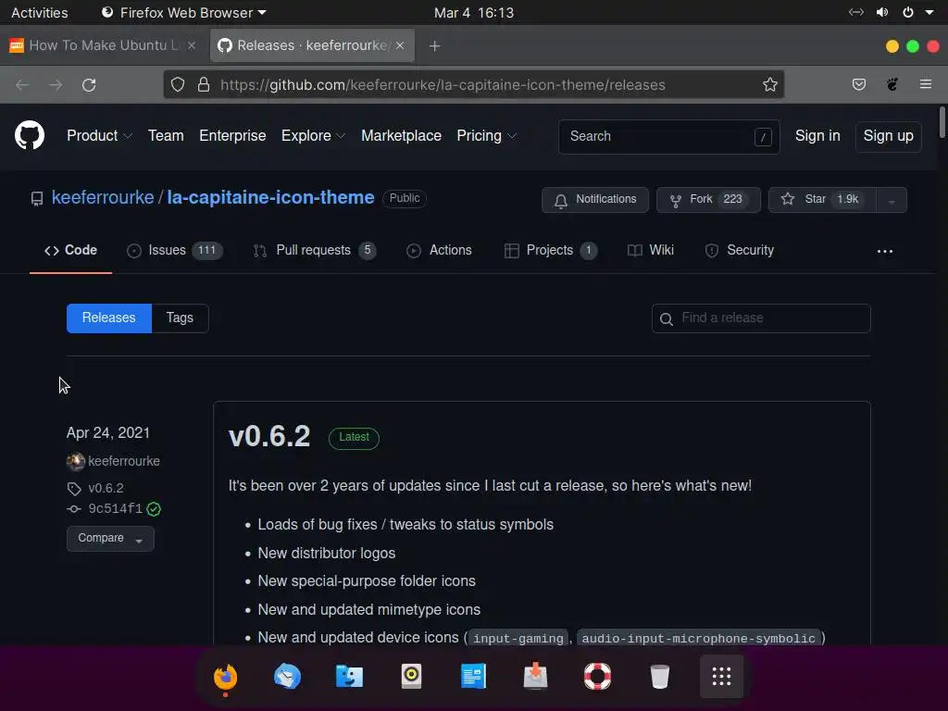Screen dimensions: 948x711
Task: Select the Releases button
Action: pyautogui.click(x=109, y=318)
